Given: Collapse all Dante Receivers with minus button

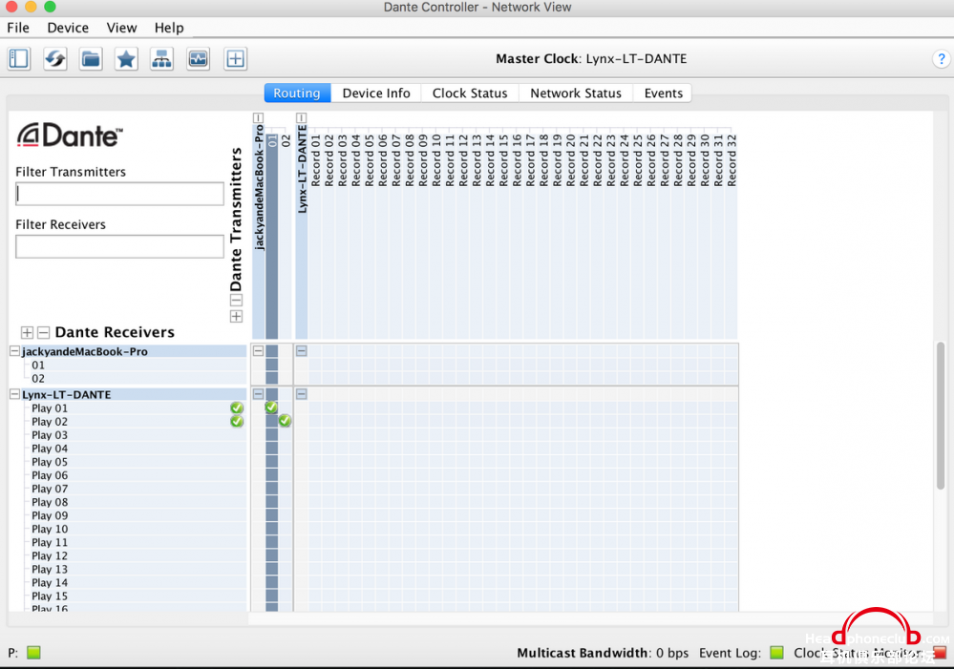Looking at the screenshot, I should pyautogui.click(x=43, y=332).
